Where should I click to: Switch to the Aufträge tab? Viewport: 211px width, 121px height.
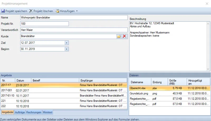tap(20, 112)
